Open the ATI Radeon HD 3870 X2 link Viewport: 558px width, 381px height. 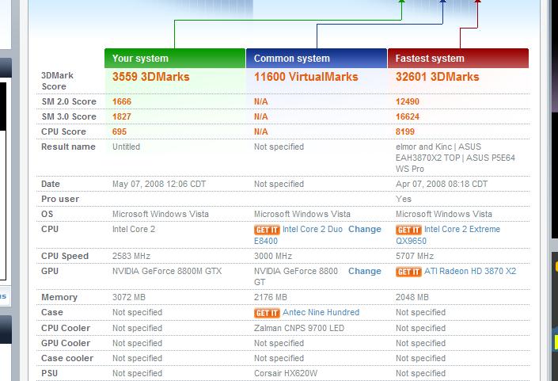click(470, 271)
